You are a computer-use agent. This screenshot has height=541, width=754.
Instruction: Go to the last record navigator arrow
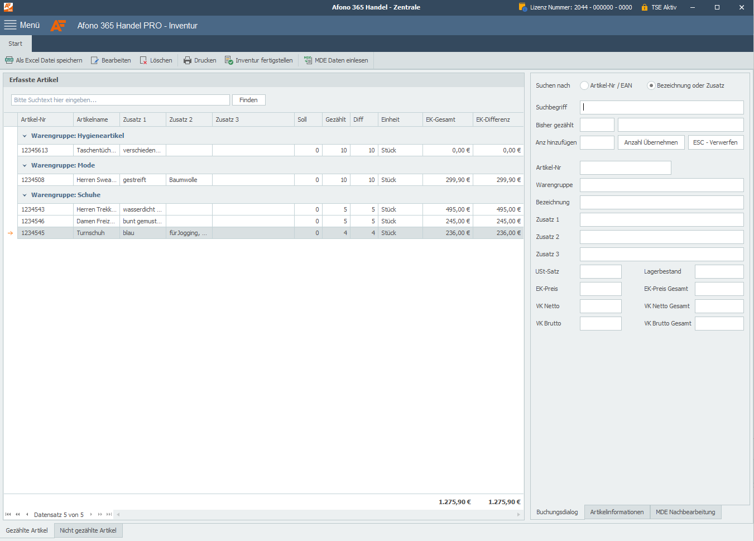tap(109, 514)
